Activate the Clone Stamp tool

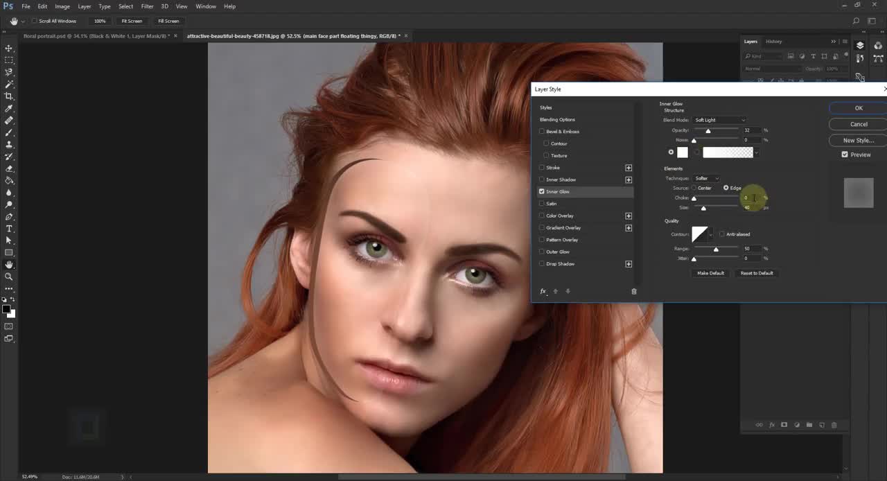(x=9, y=144)
